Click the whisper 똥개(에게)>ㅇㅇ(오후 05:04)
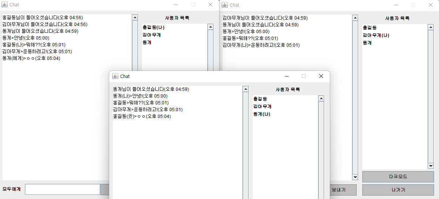 [x=31, y=58]
